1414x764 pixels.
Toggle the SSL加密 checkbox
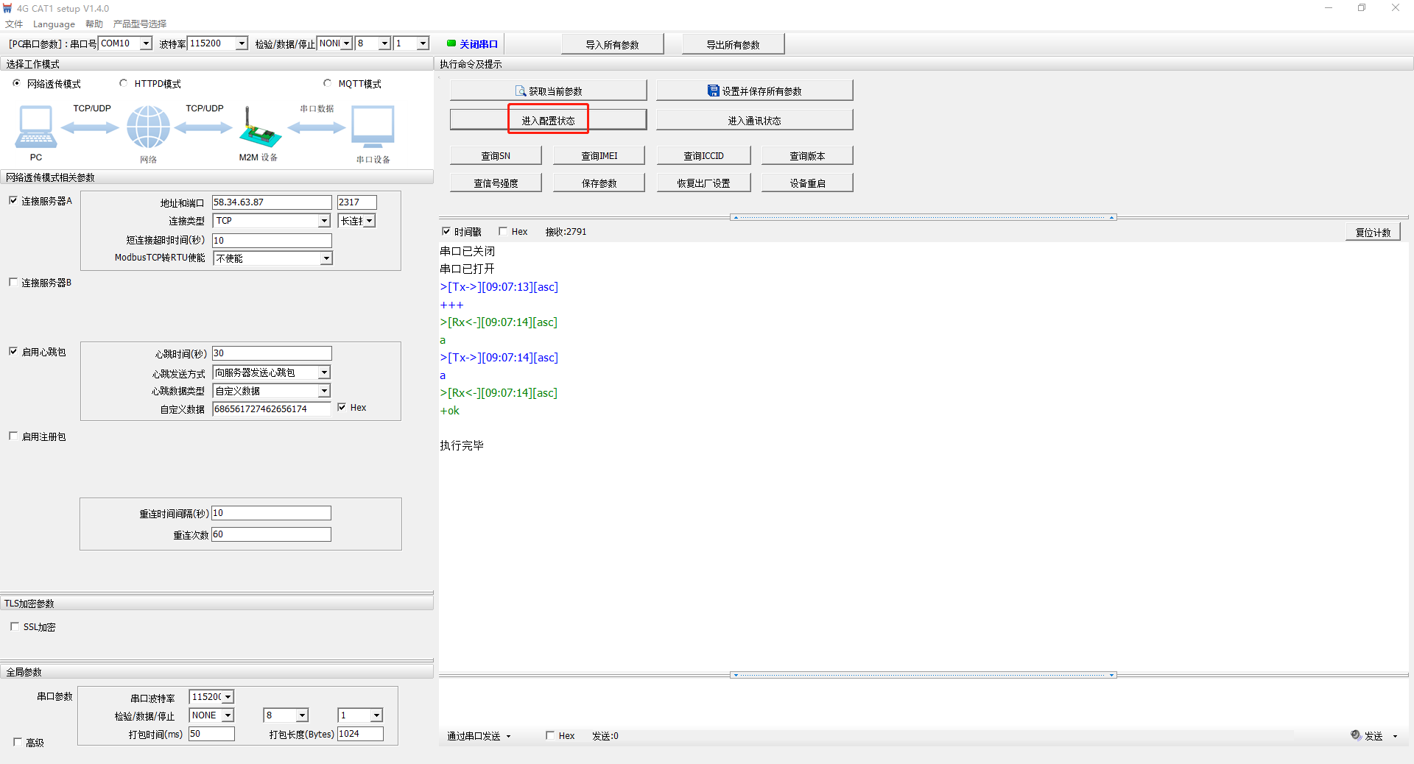click(x=15, y=626)
